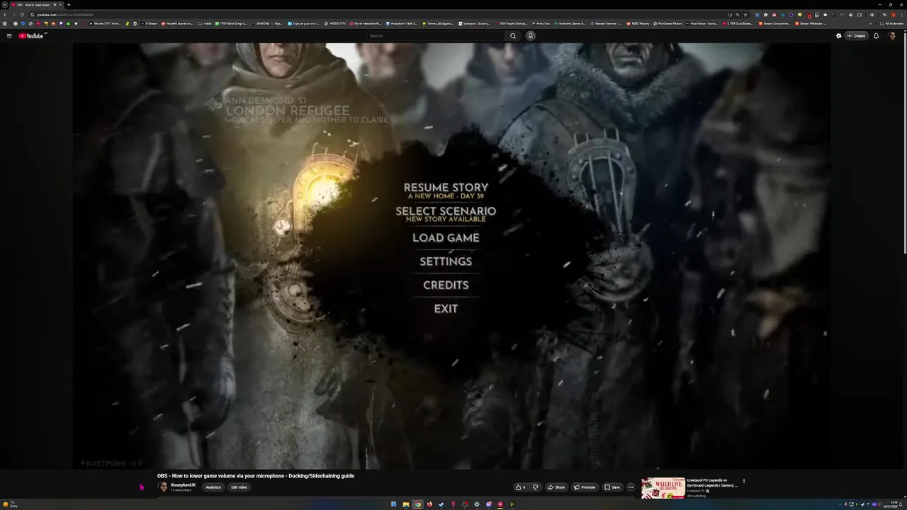Go to the YouTube home logo
The image size is (907, 510).
click(31, 36)
